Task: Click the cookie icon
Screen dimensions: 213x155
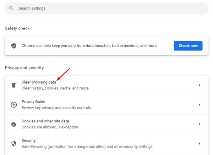Action: pyautogui.click(x=14, y=124)
